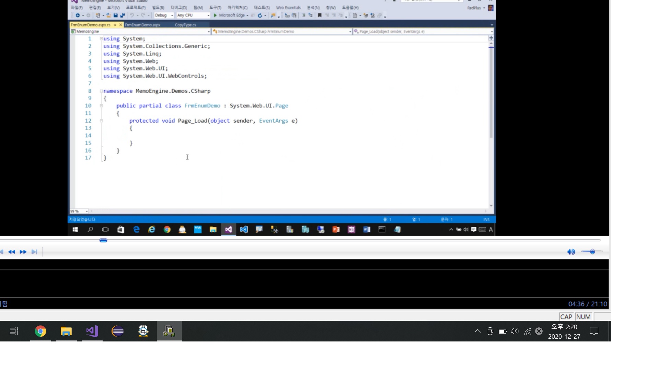The height and width of the screenshot is (371, 659).
Task: Toggle pin on FrmEnumDemo.aspx.cs tab
Action: (x=115, y=25)
